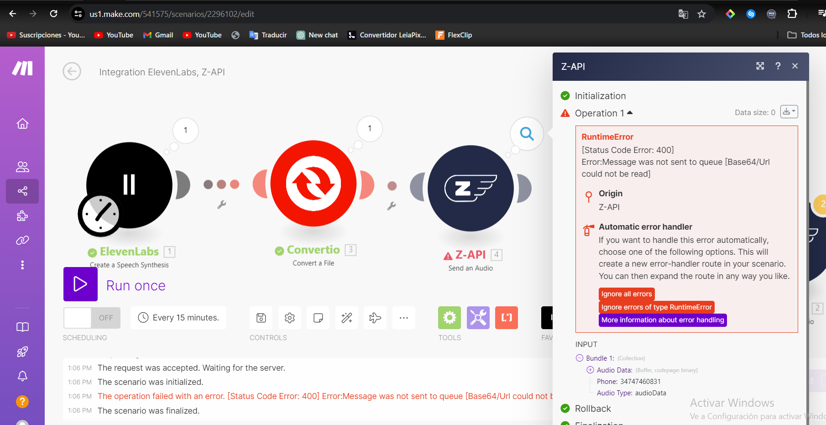The height and width of the screenshot is (425, 826).
Task: Open the orange Text parser brackets tool
Action: point(507,318)
